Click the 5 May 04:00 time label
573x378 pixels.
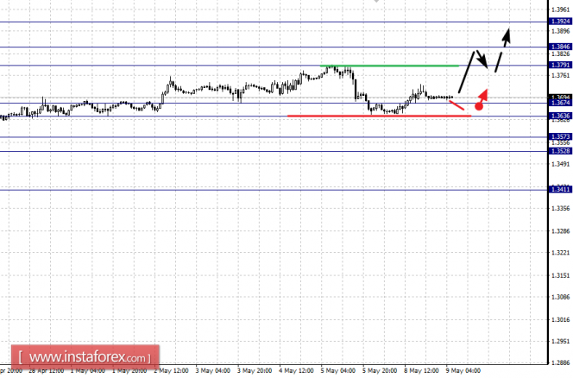click(x=338, y=371)
